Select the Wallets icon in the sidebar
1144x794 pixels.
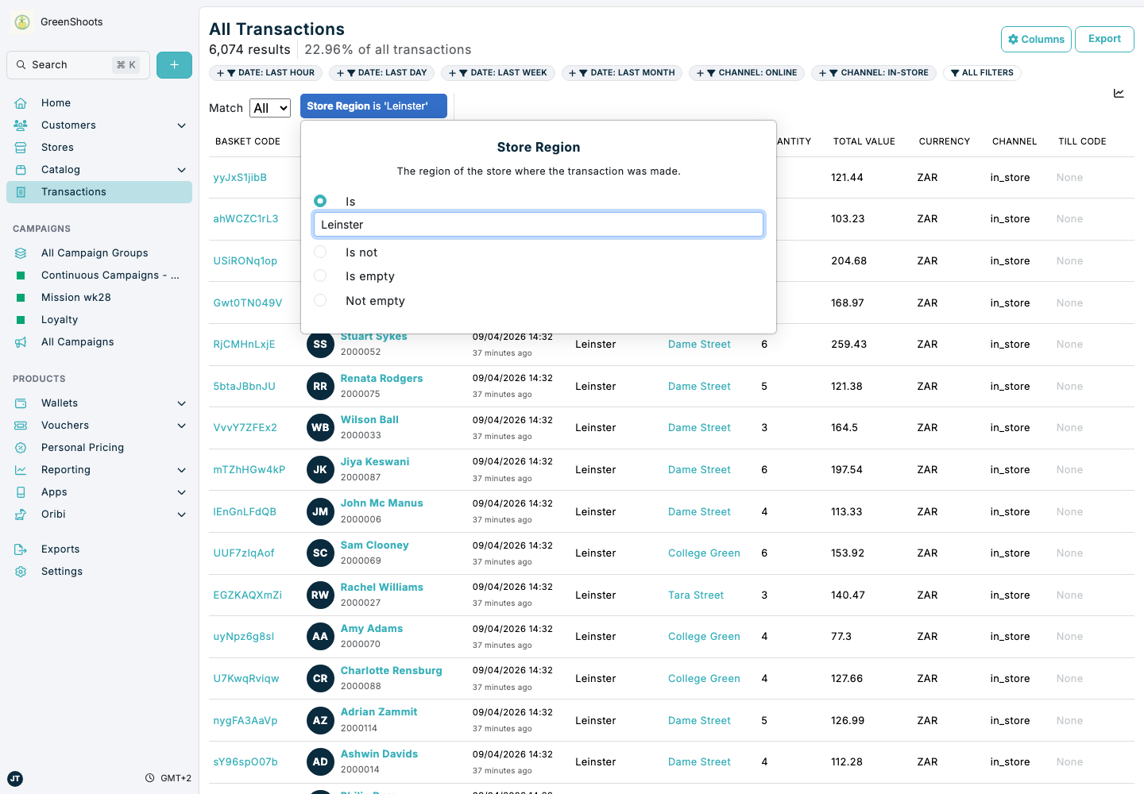coord(20,403)
